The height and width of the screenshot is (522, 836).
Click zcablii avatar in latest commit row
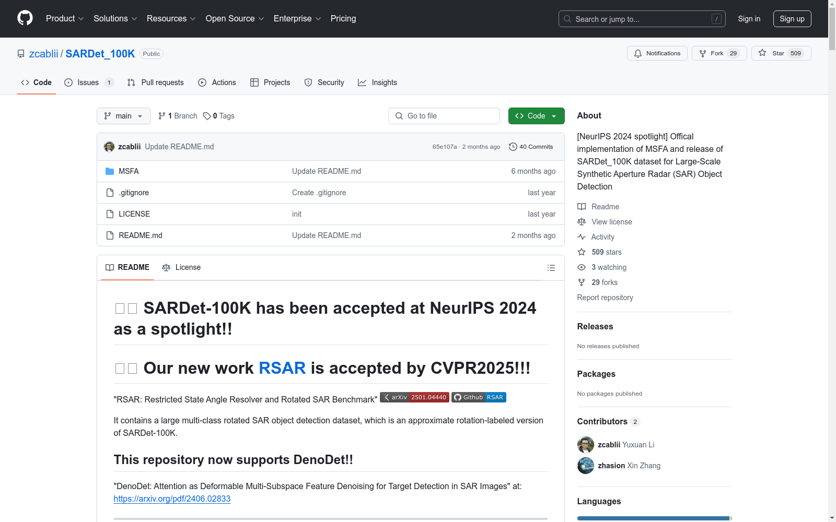(x=109, y=147)
